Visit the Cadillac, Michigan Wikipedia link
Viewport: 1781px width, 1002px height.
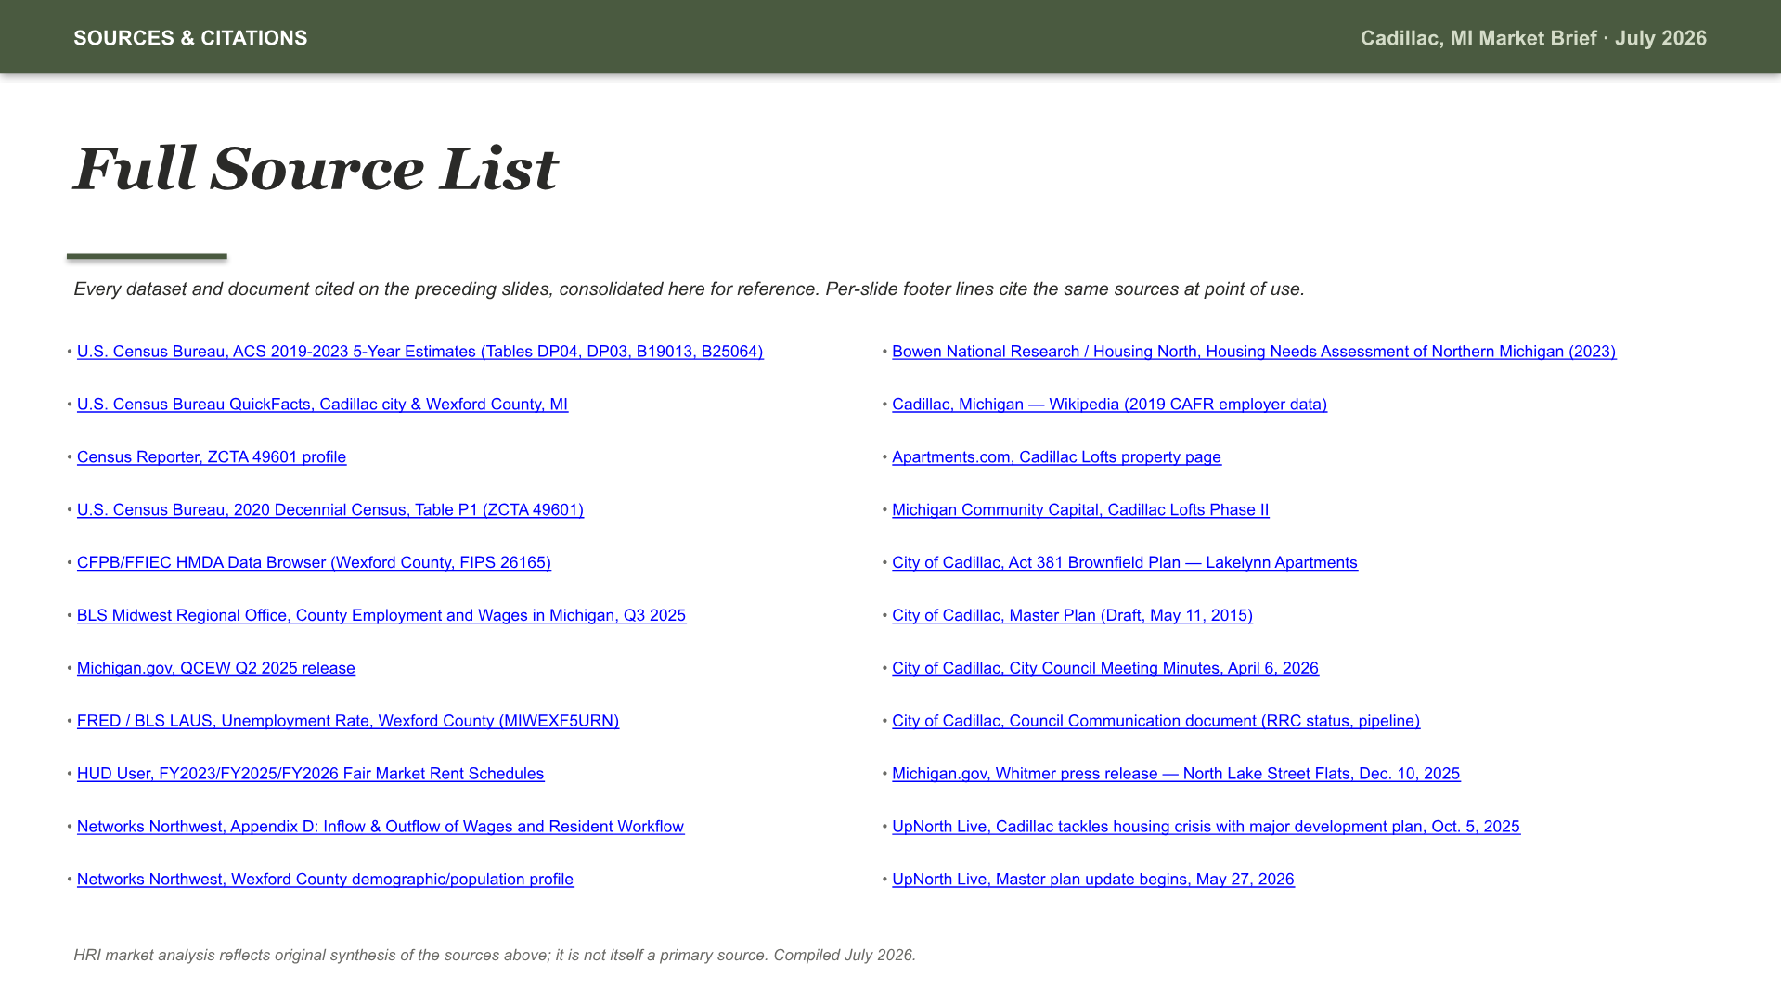[x=1109, y=405]
